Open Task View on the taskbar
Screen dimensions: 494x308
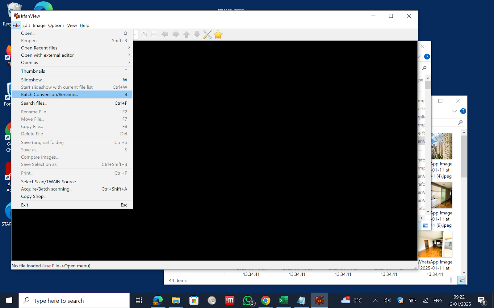(x=139, y=300)
